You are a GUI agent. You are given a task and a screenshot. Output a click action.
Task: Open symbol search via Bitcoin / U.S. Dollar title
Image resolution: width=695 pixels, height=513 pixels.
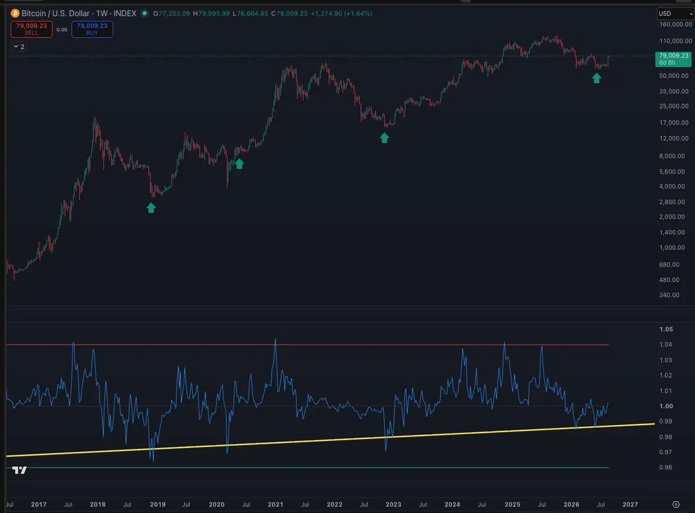[57, 13]
